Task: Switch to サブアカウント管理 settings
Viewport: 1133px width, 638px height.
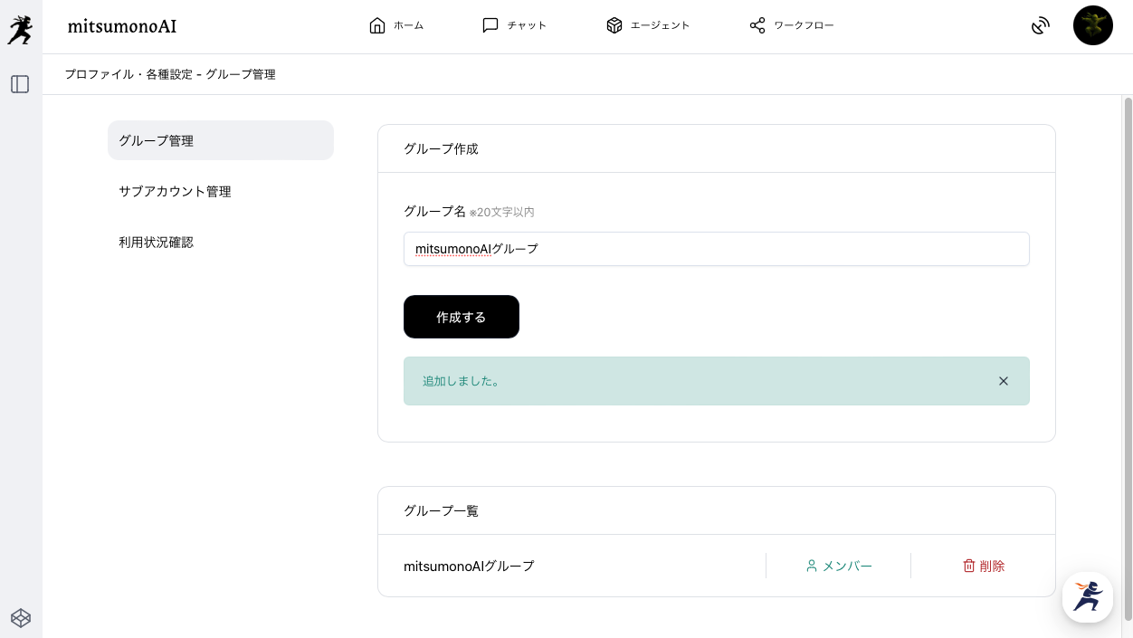Action: pyautogui.click(x=175, y=191)
